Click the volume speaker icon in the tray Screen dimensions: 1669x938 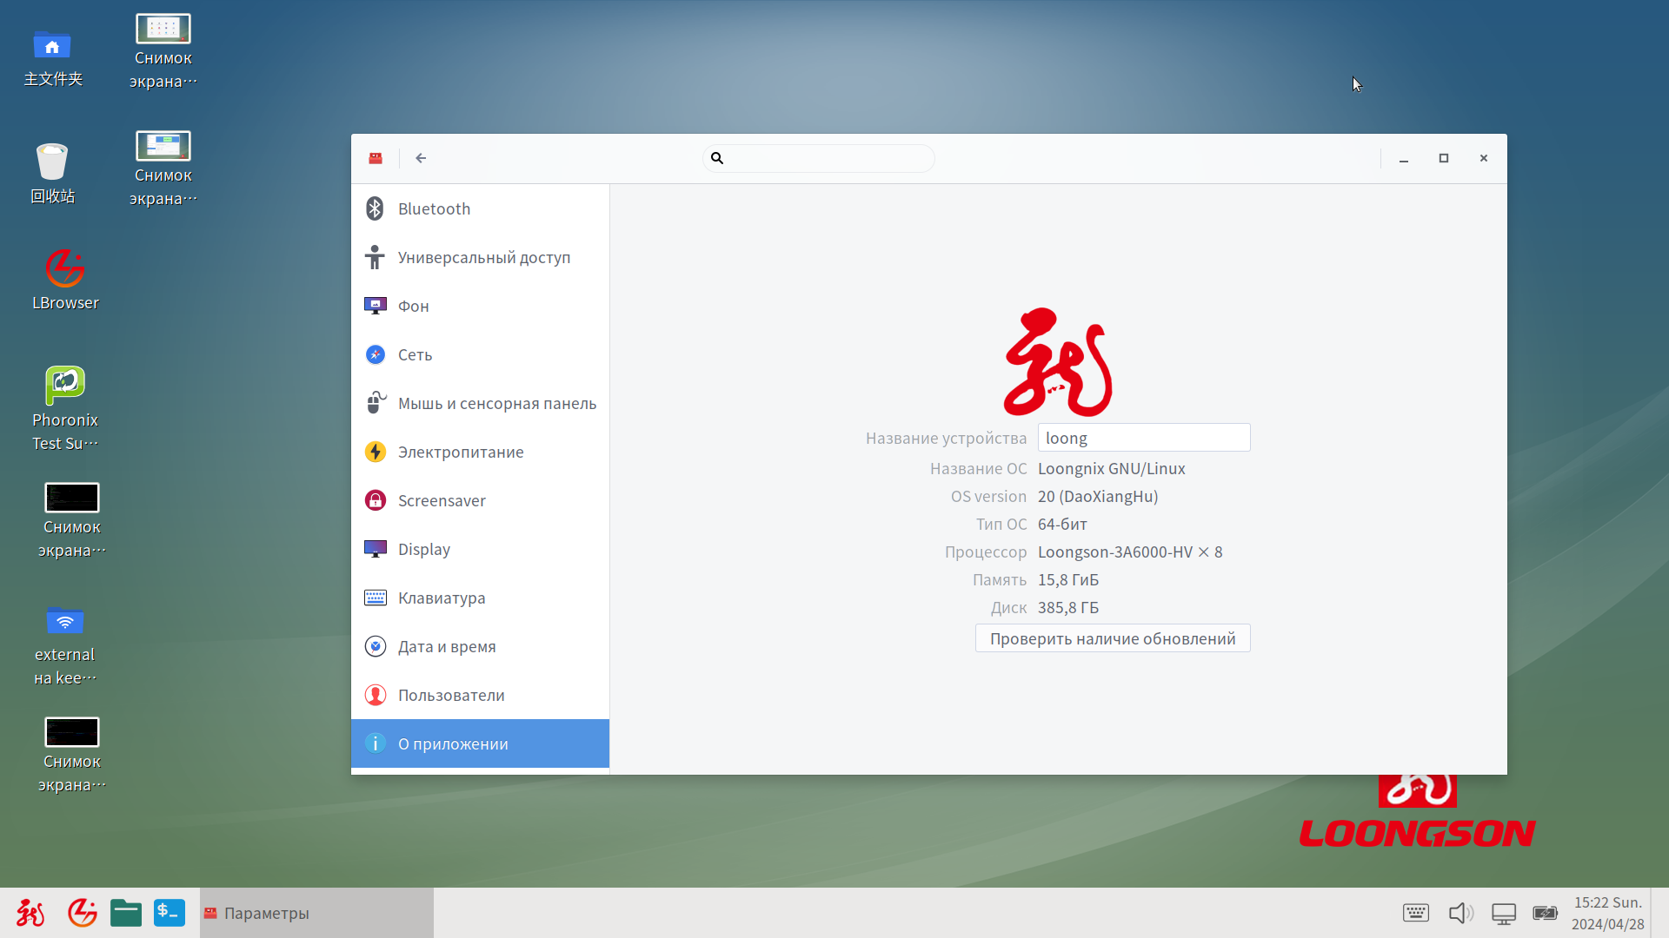[1460, 913]
